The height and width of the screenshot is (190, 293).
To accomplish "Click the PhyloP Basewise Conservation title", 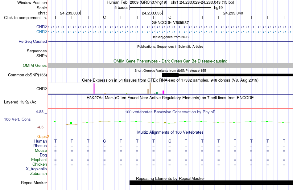I will (170, 112).
